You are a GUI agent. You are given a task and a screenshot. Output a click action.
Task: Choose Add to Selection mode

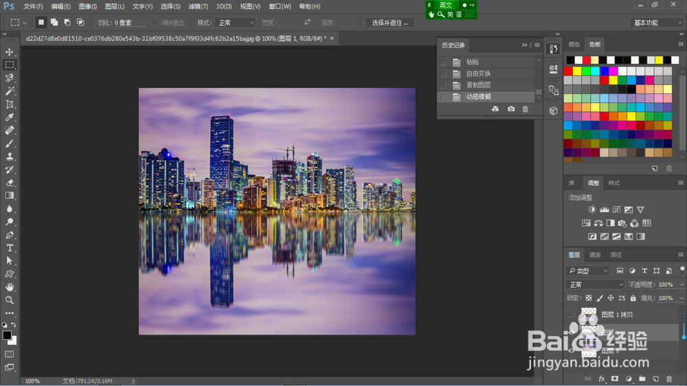pos(54,23)
